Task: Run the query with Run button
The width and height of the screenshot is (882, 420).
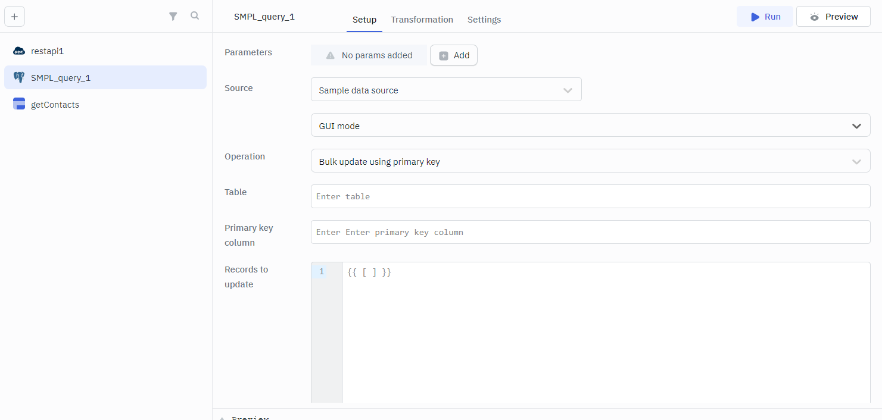Action: 765,17
